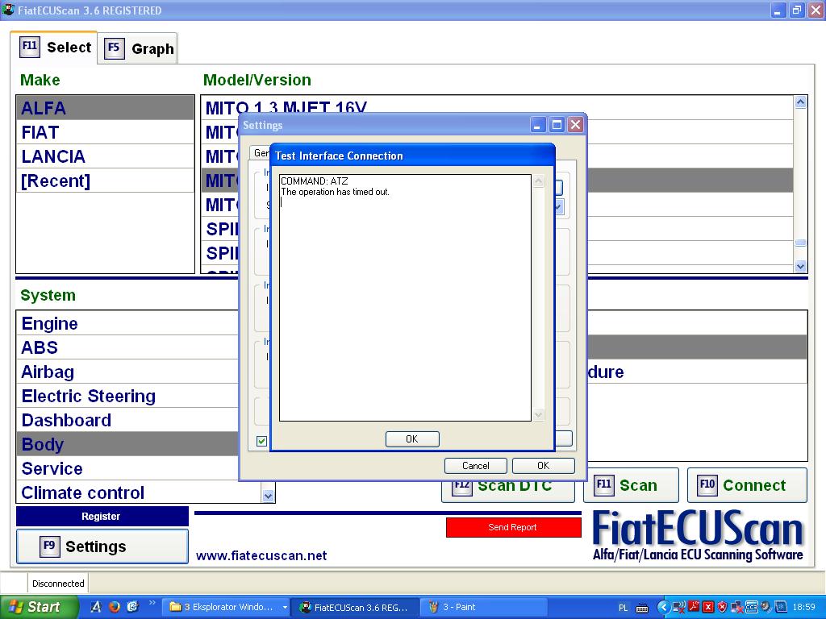Click inside the ATZ command output text box
826x619 pixels.
405,297
